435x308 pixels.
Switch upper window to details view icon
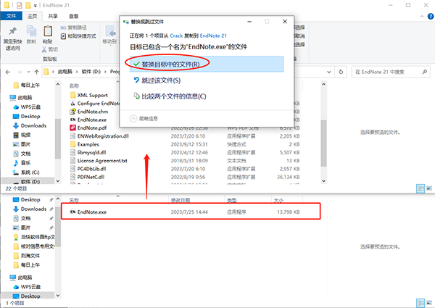click(420, 188)
